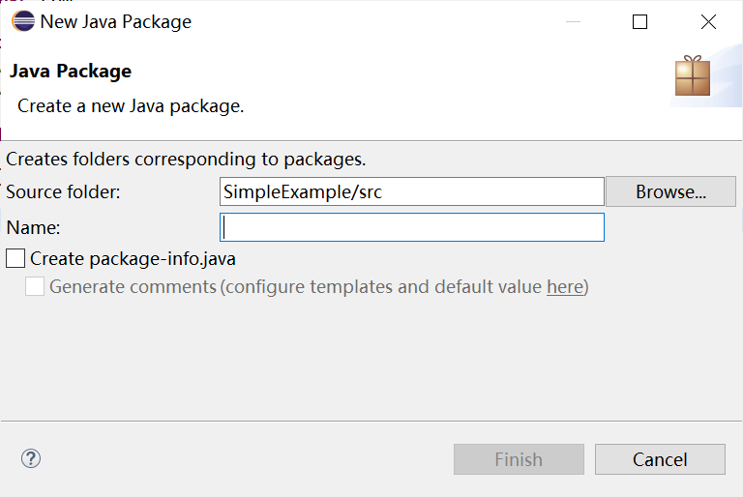The width and height of the screenshot is (743, 497).
Task: Click the "New Java Package" window title text
Action: pos(116,21)
